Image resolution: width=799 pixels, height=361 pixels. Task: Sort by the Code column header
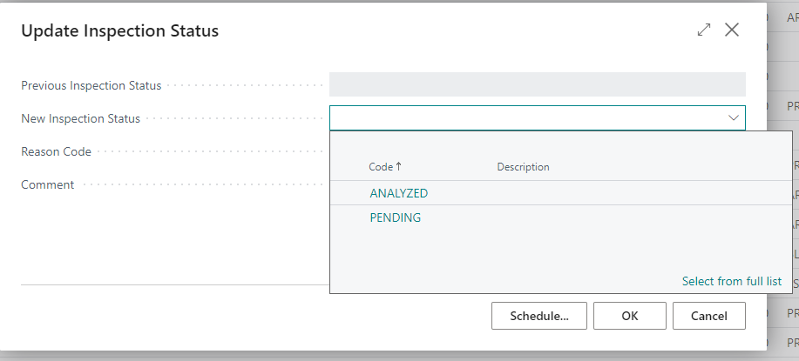(x=384, y=166)
